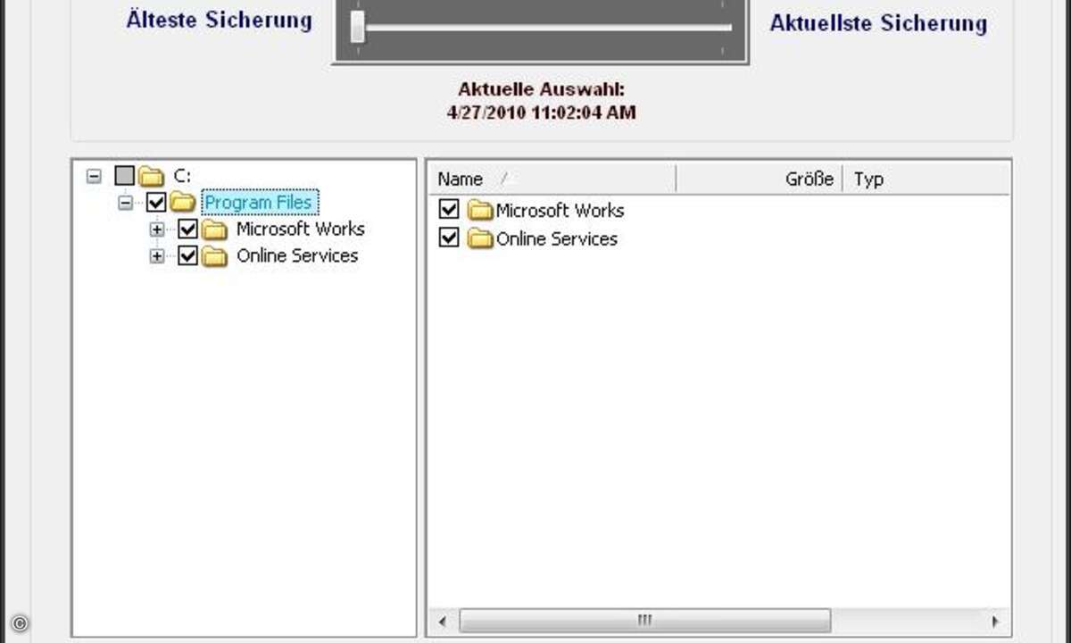This screenshot has height=643, width=1071.
Task: Click Microsoft Works folder icon in file list
Action: pyautogui.click(x=481, y=211)
